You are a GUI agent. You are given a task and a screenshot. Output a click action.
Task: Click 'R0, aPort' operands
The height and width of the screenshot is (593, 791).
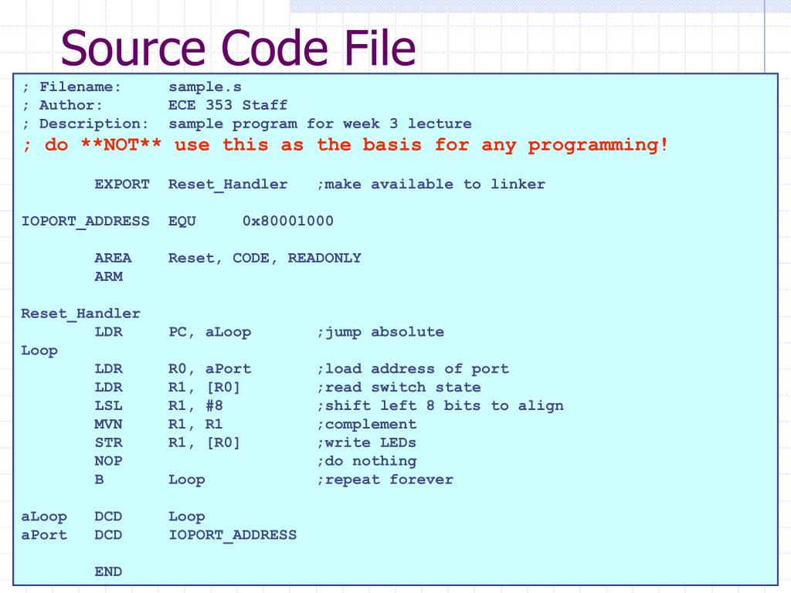[x=209, y=369]
